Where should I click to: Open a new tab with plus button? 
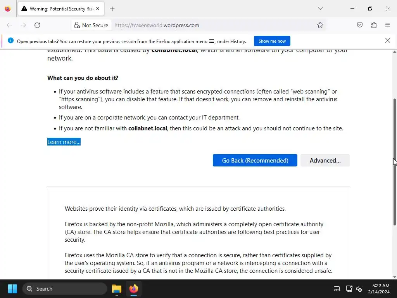(112, 9)
